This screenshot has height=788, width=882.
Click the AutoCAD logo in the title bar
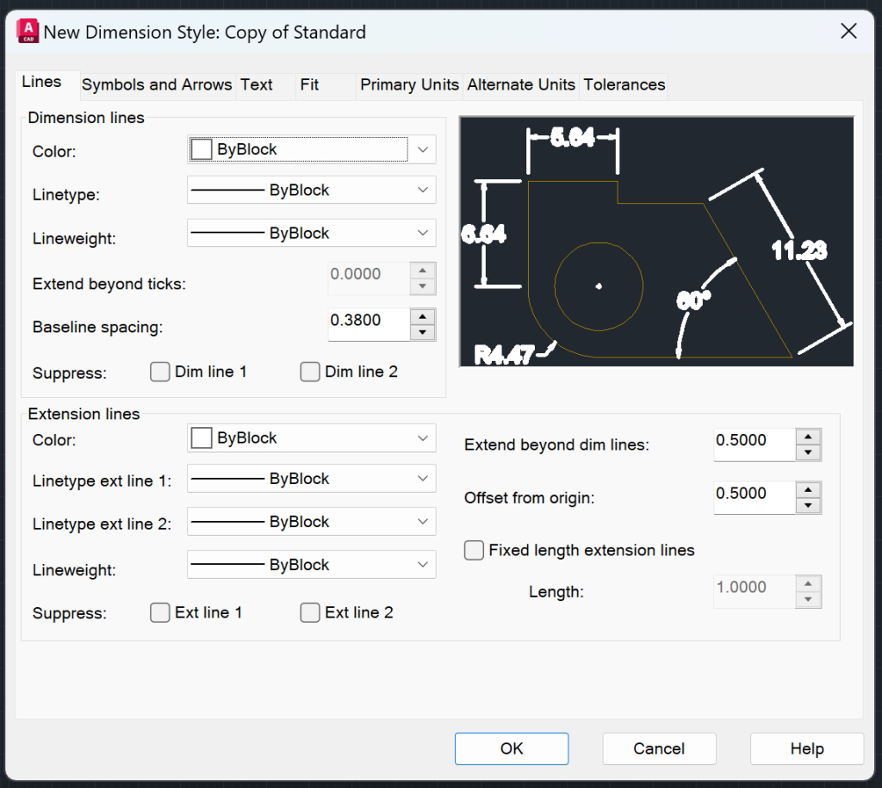point(27,30)
